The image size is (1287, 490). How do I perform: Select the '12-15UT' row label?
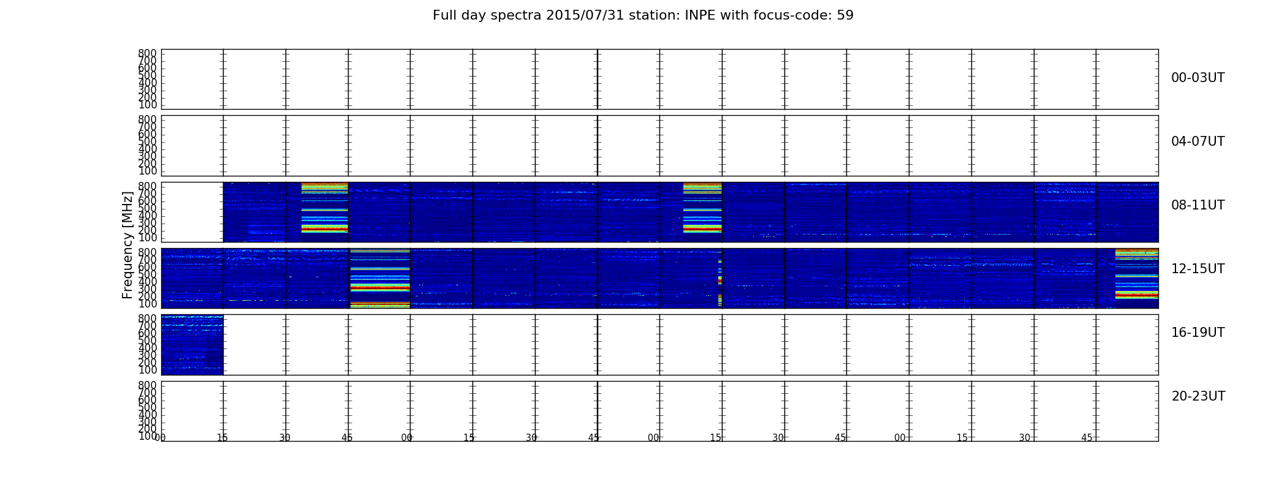point(1198,269)
